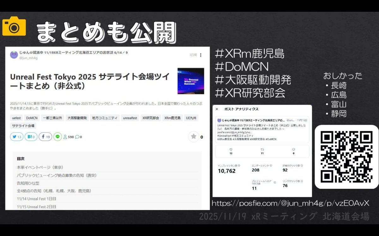Select the XRm鹿児島 tag chip
Image resolution: width=379 pixels, height=236 pixels.
[172, 118]
